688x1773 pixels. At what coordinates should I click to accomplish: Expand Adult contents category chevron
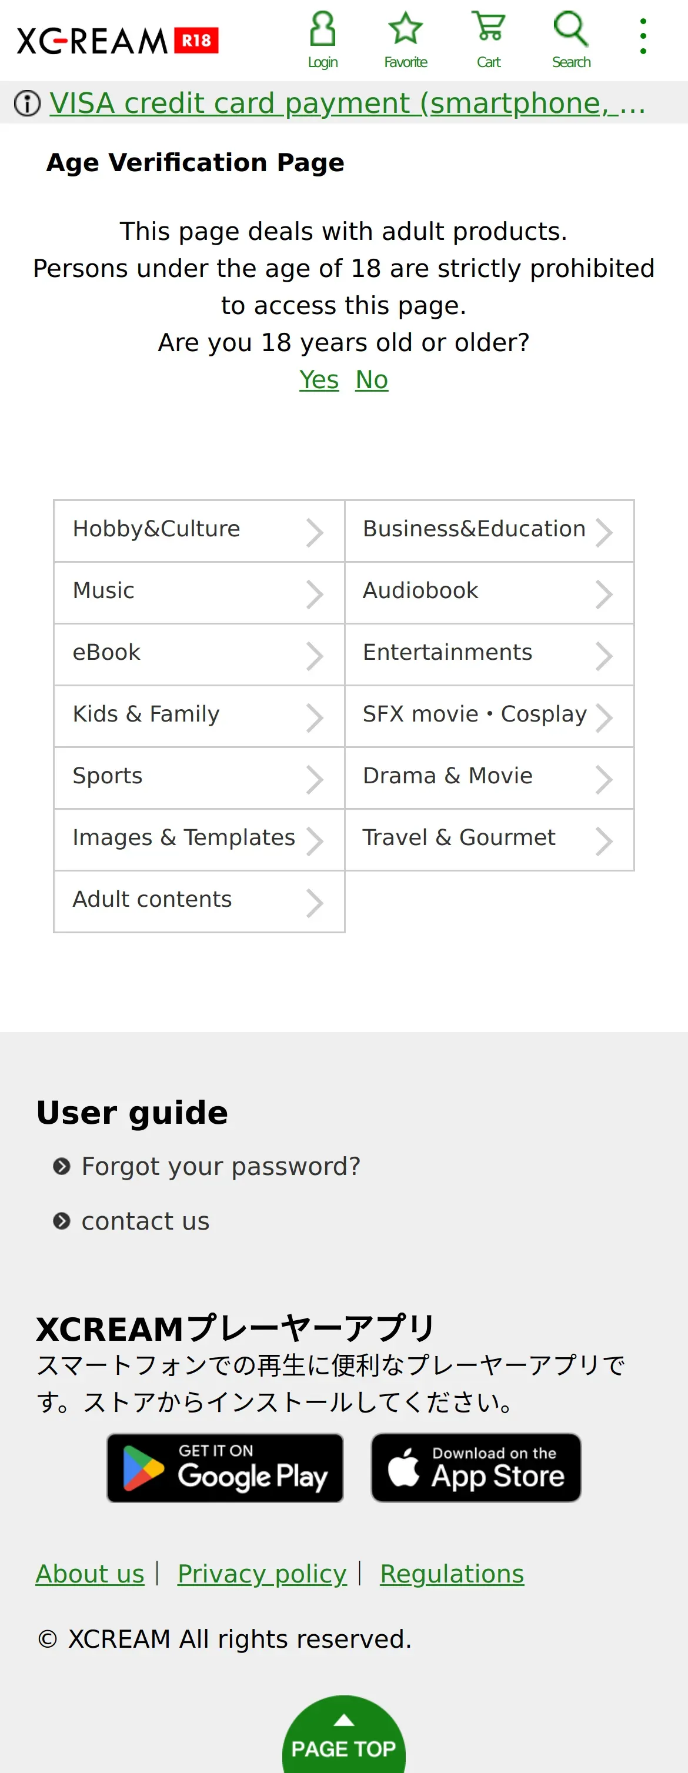coord(315,903)
